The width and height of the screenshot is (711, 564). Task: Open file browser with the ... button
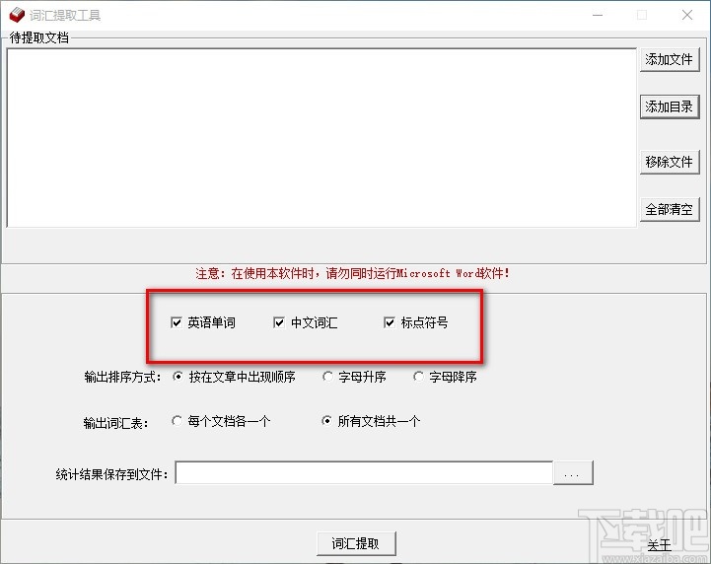point(573,473)
